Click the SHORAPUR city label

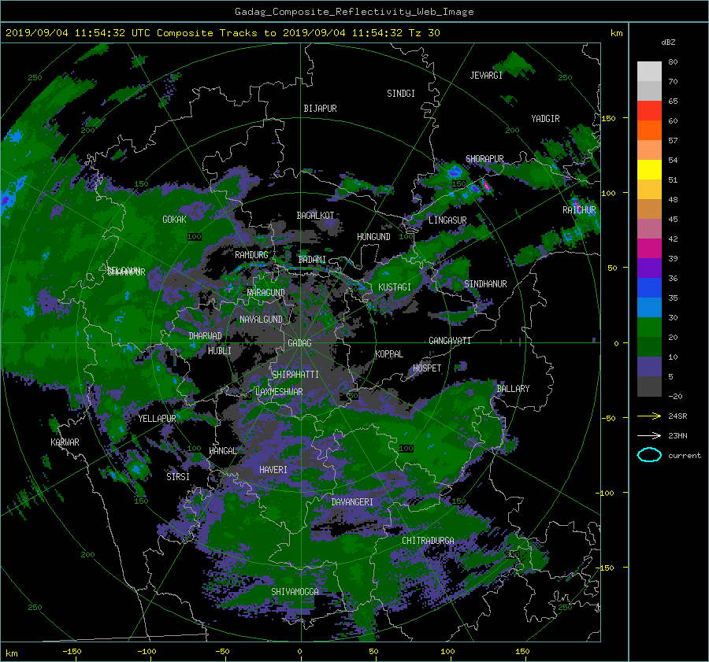point(484,159)
